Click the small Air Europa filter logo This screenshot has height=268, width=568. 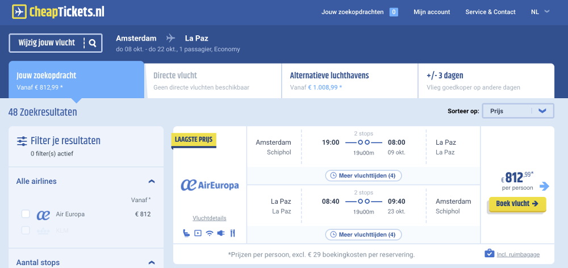click(x=44, y=215)
